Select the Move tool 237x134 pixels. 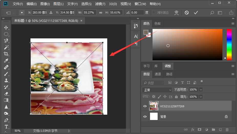coord(6,28)
